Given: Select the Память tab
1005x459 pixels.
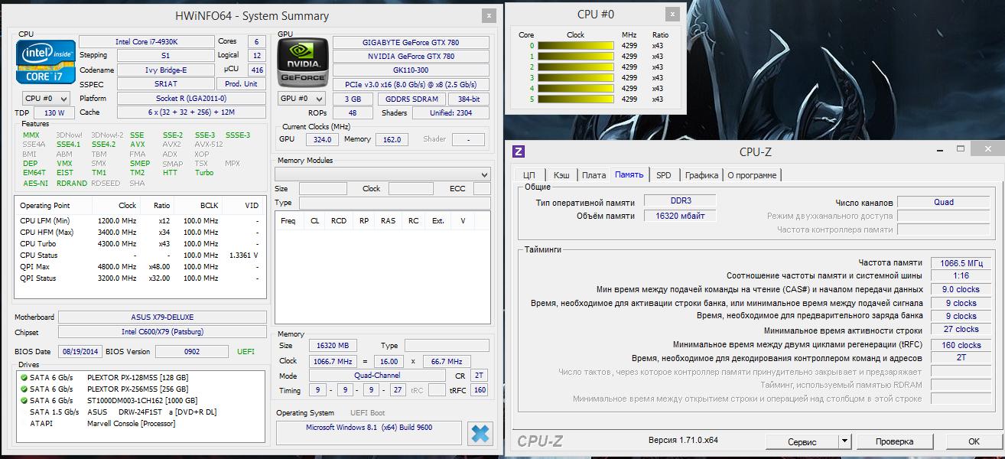Looking at the screenshot, I should click(629, 174).
